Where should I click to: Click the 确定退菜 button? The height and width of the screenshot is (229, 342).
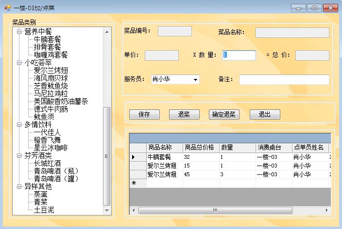(x=224, y=114)
